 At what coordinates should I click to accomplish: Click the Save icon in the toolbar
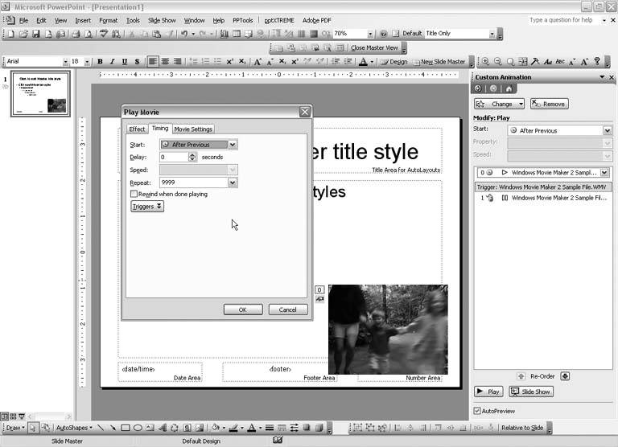tap(35, 34)
